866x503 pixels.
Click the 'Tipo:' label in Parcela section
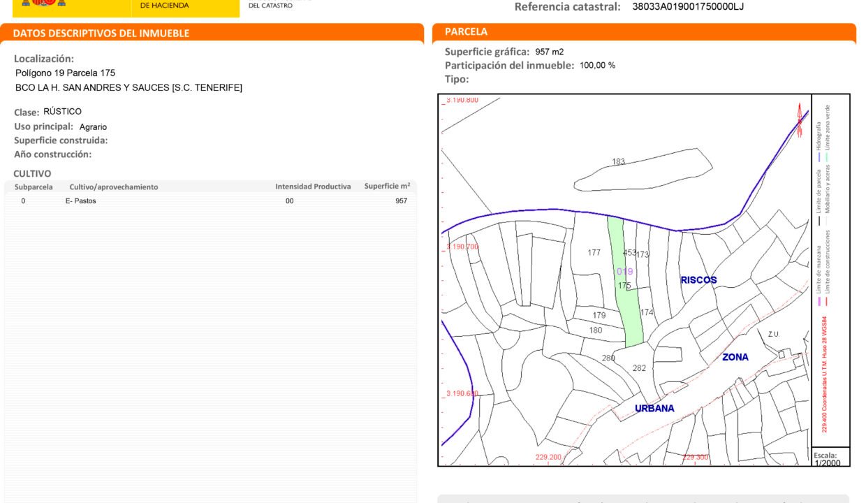click(457, 79)
